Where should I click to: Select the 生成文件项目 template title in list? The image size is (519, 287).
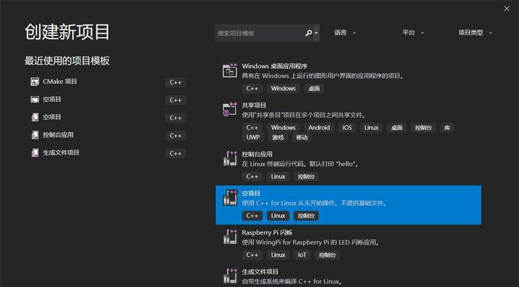click(260, 271)
